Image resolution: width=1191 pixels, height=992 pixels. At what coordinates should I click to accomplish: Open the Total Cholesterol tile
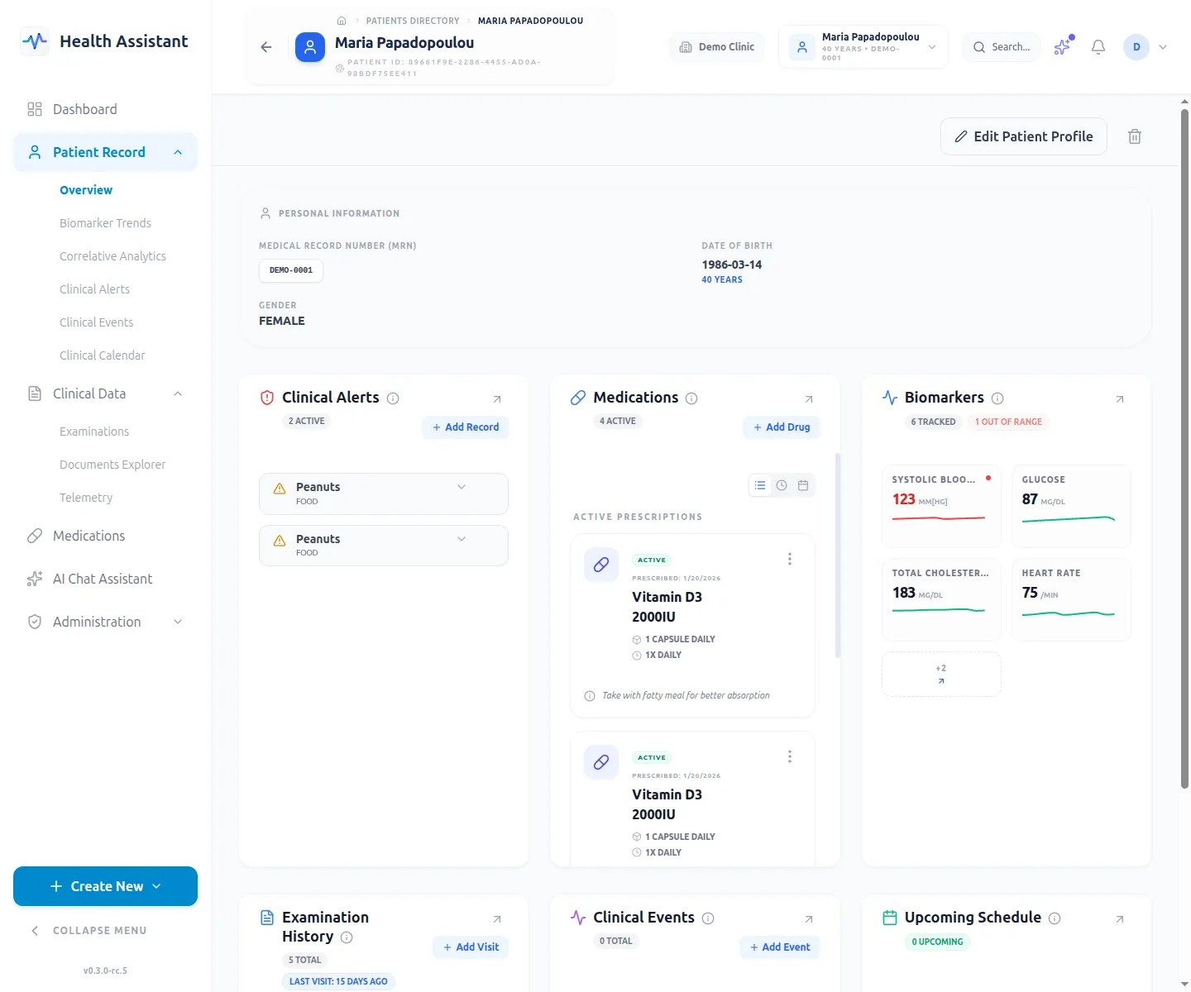click(941, 599)
